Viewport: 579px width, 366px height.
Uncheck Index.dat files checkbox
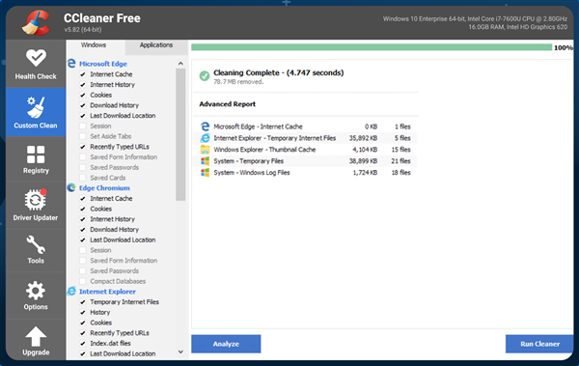(x=83, y=344)
